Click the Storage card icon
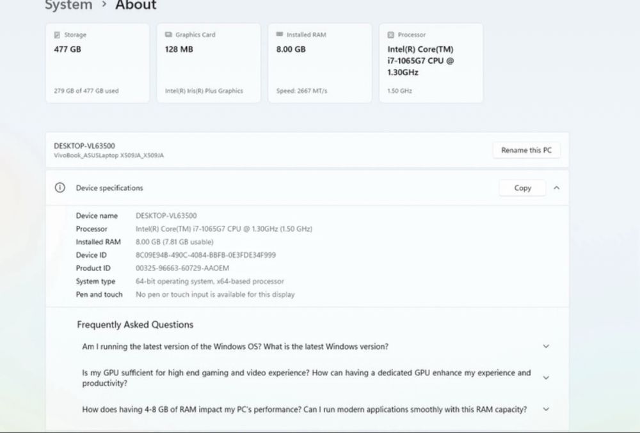Viewport: 640px width, 433px height. (x=58, y=35)
